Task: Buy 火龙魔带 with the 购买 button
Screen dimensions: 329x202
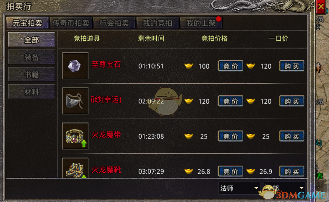Action: coord(292,136)
